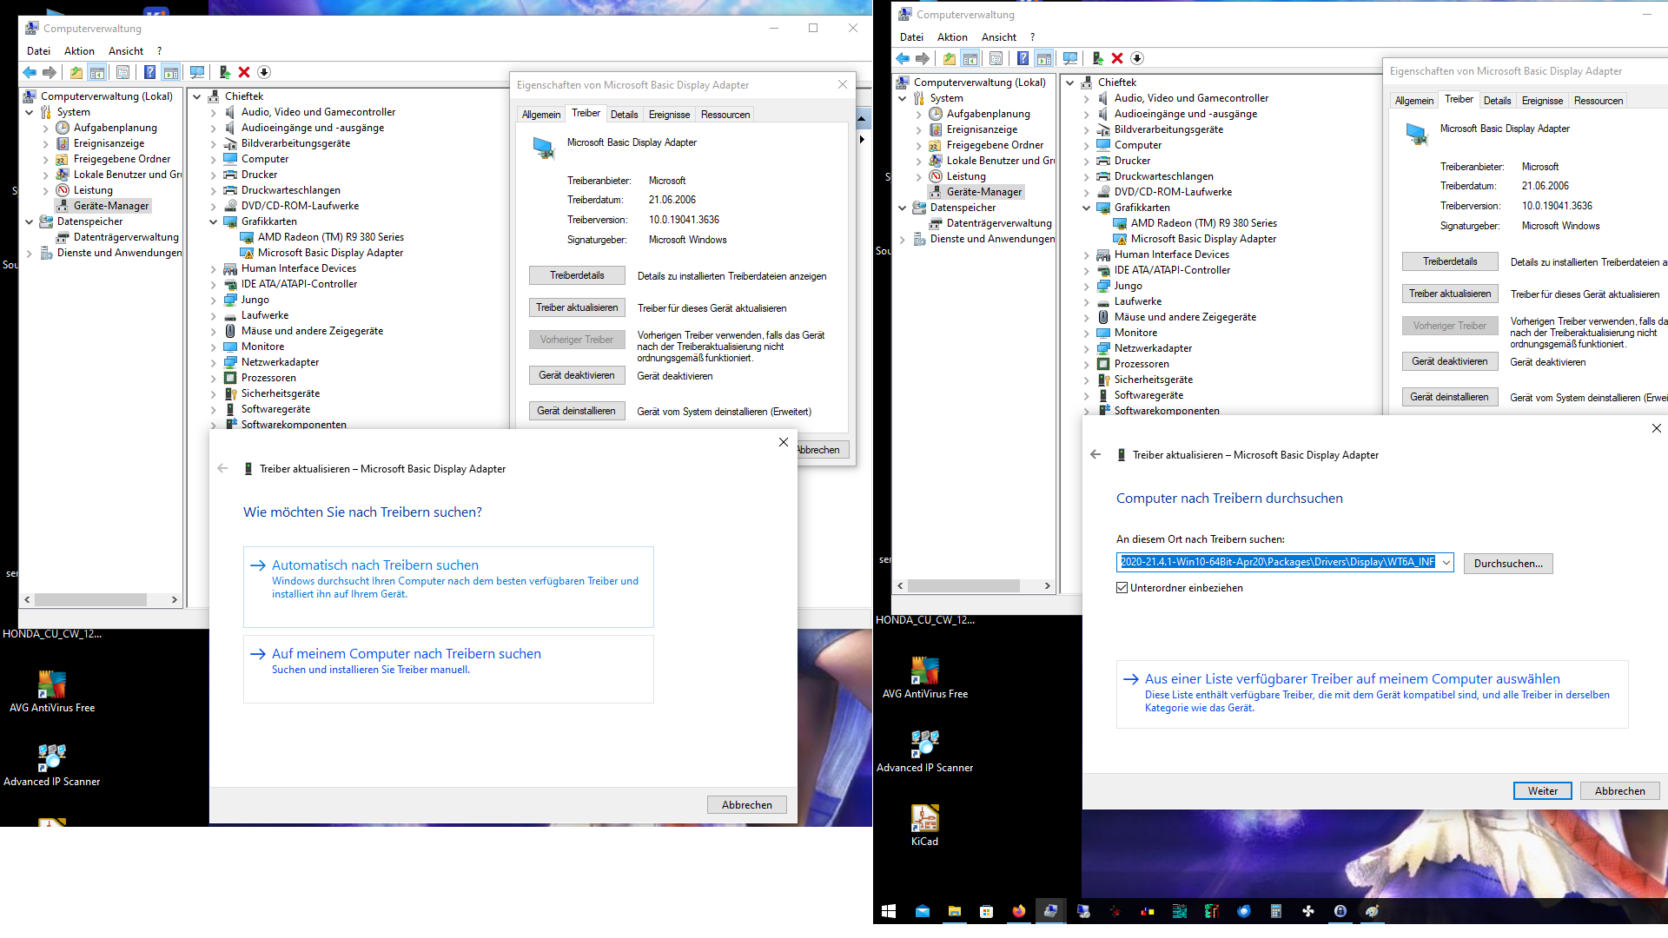This screenshot has height=938, width=1668.
Task: Click the Up-folder icon in left window toolbar
Action: click(76, 73)
